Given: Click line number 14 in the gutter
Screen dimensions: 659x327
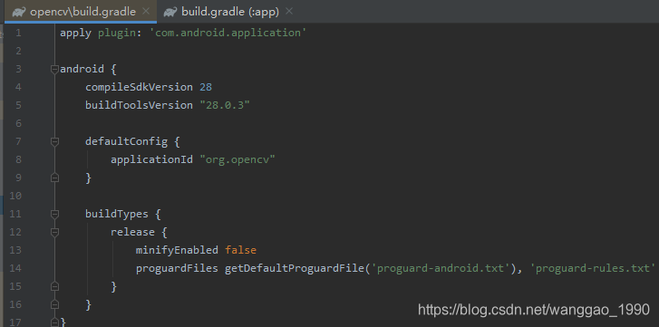Looking at the screenshot, I should (15, 268).
